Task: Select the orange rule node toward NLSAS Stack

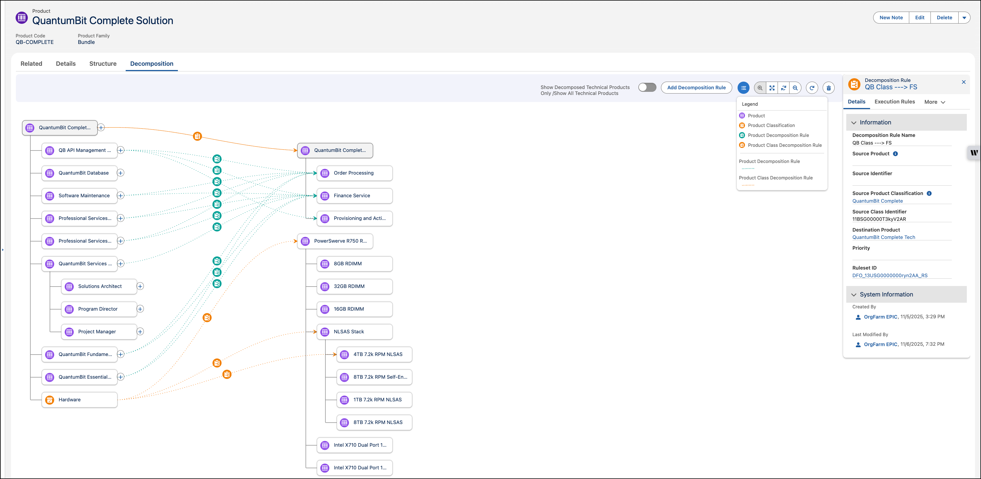Action: tap(217, 363)
